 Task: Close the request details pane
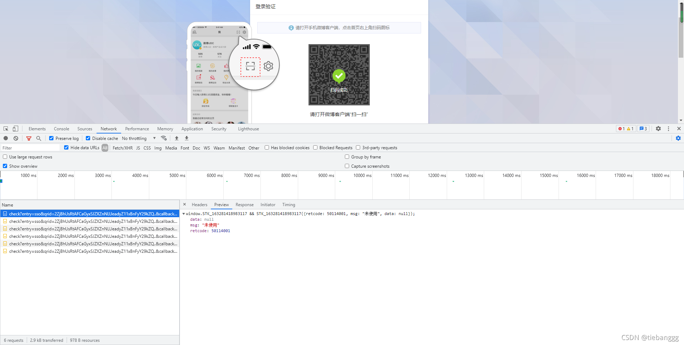point(185,204)
